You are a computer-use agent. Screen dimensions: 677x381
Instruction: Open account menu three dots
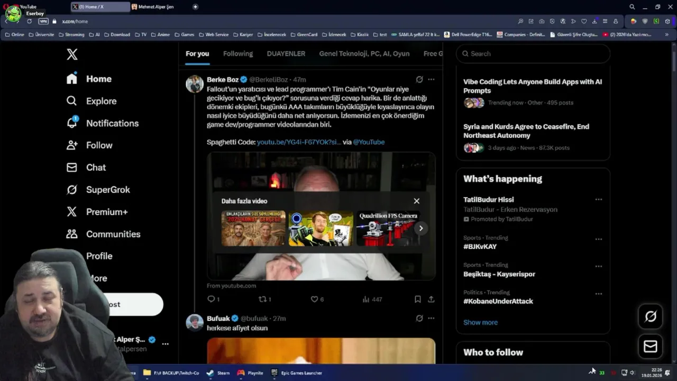point(165,344)
